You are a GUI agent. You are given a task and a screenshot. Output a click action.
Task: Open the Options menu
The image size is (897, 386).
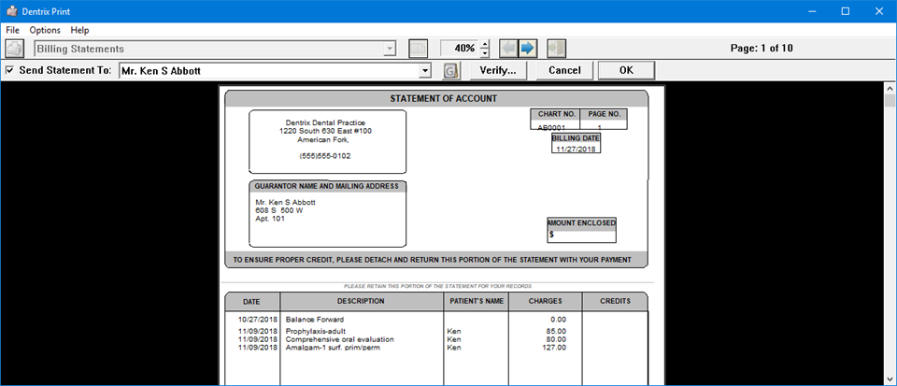pos(45,30)
